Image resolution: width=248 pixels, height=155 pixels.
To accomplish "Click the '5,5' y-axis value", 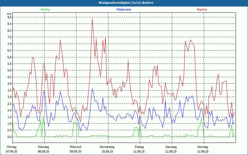I will click(x=10, y=64).
